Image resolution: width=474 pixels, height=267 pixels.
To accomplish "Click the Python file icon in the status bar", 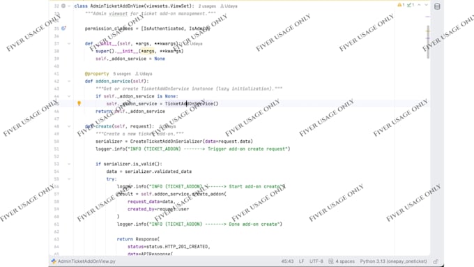I will coord(54,261).
